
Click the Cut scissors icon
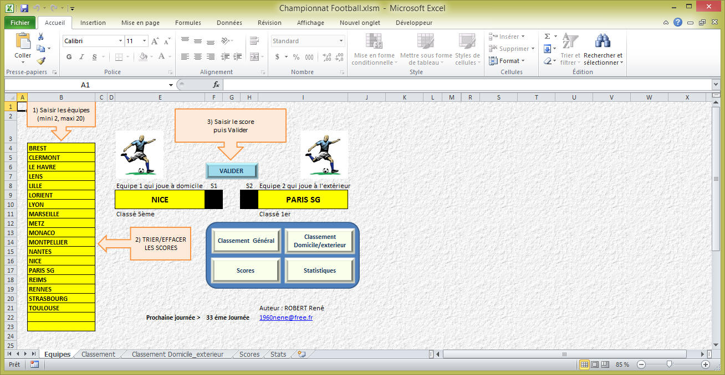40,37
